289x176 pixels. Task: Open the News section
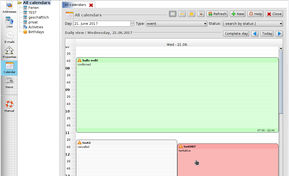coord(9,82)
